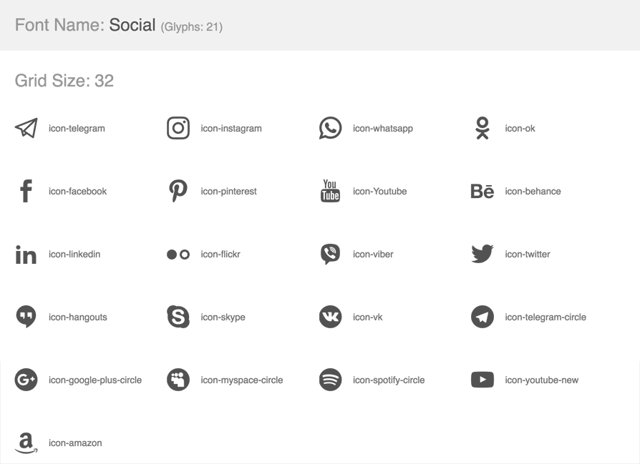
Task: Click the icon-amazon glyph
Action: [26, 443]
